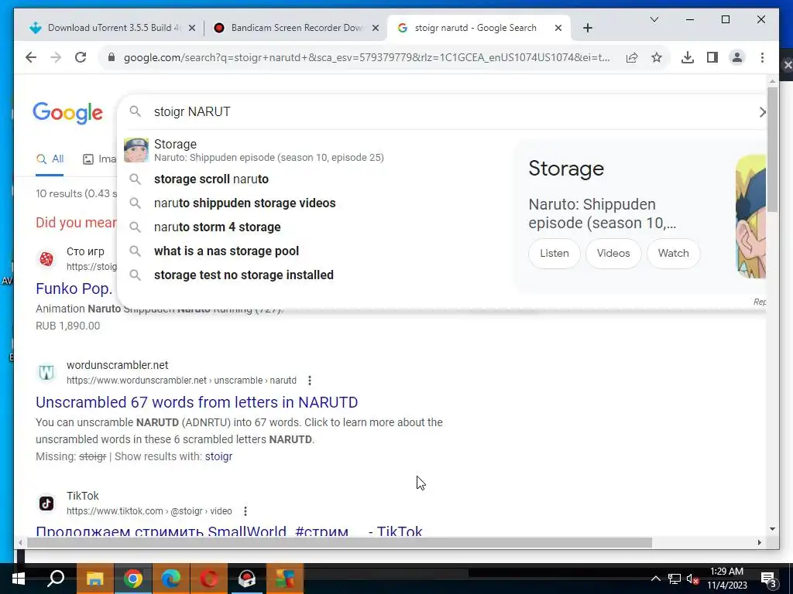This screenshot has height=594, width=793.
Task: Open the notification center icon
Action: click(x=769, y=580)
